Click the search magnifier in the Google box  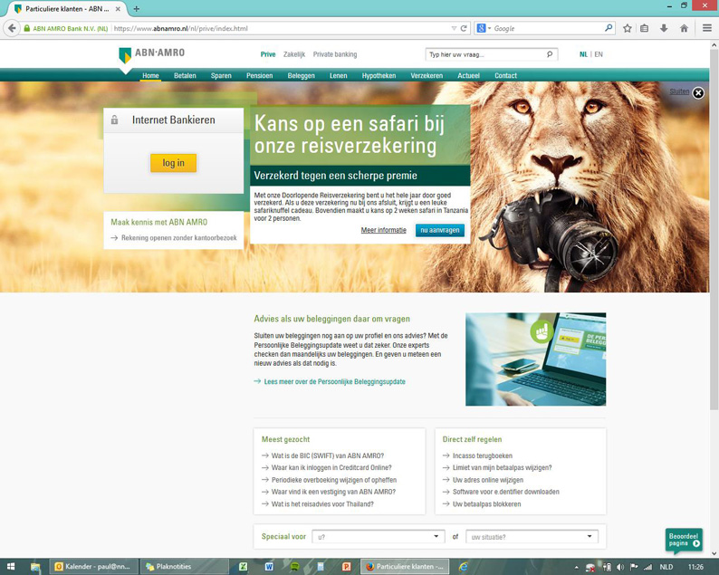tap(608, 28)
